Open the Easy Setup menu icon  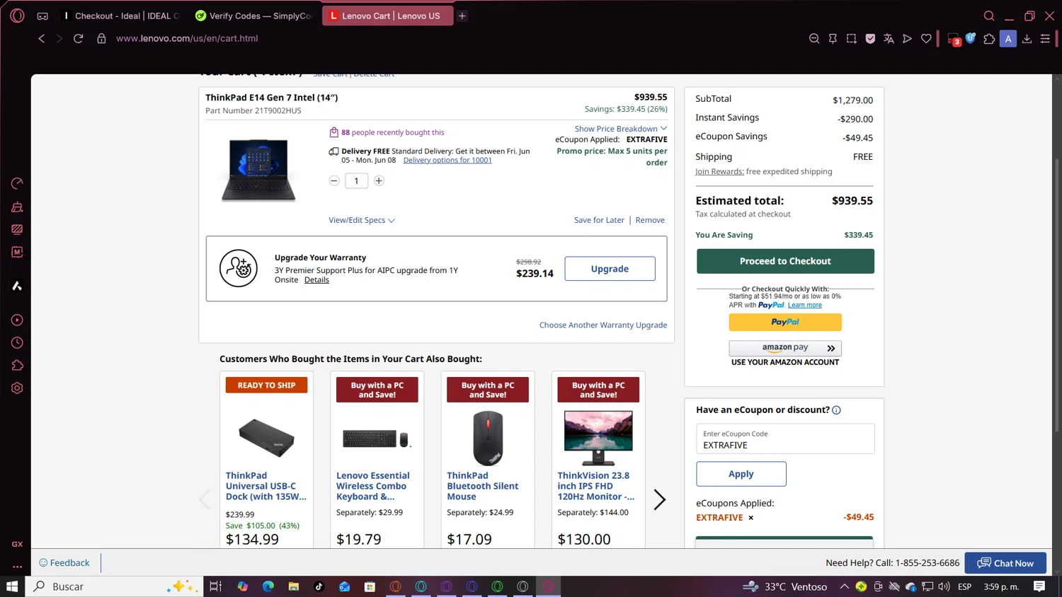(x=1045, y=39)
